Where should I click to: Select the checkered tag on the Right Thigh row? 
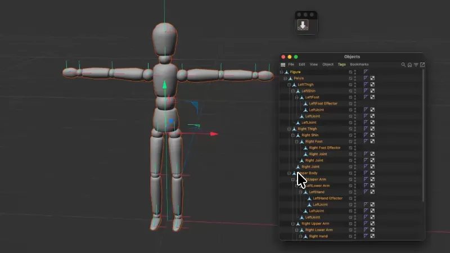372,129
